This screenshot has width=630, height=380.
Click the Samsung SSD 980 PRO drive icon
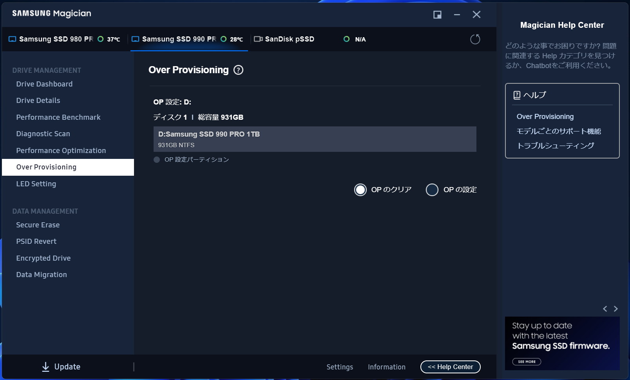[x=13, y=39]
